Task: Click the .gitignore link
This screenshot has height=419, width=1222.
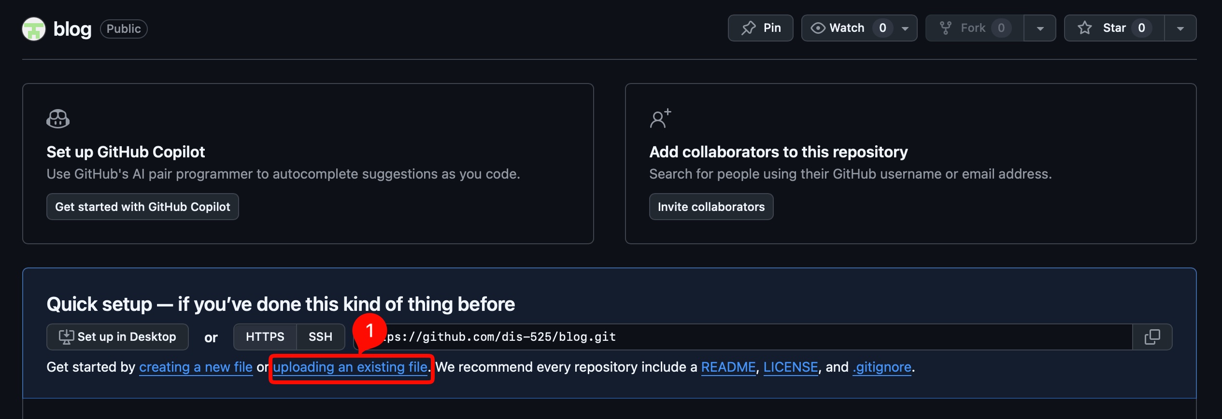Action: (x=882, y=367)
